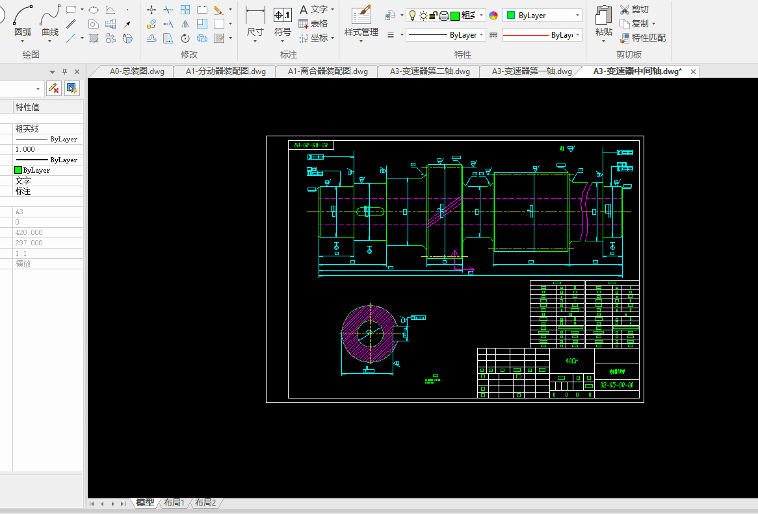Click the quick select icon in properties panel
This screenshot has width=758, height=514.
coord(72,88)
